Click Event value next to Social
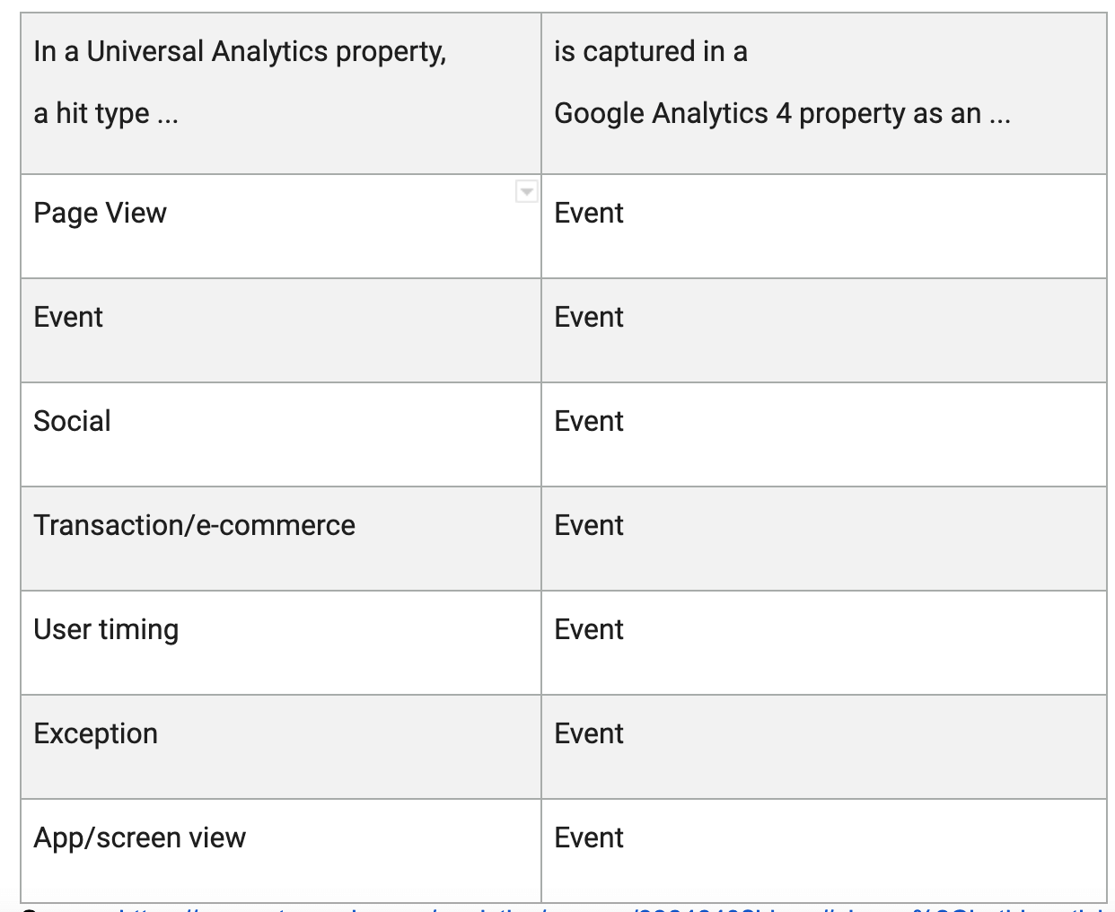The width and height of the screenshot is (1115, 912). pos(589,421)
